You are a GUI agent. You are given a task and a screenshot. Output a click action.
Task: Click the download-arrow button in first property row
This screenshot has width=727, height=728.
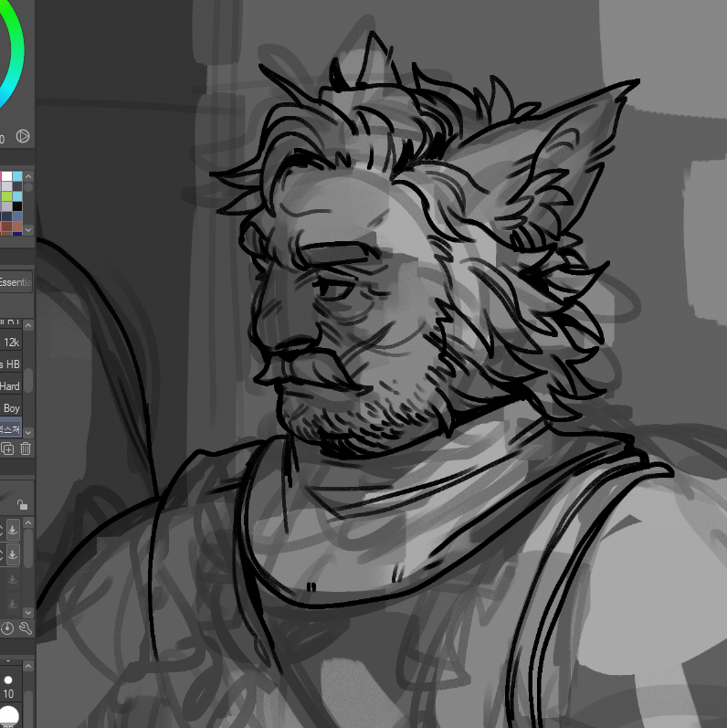point(14,530)
